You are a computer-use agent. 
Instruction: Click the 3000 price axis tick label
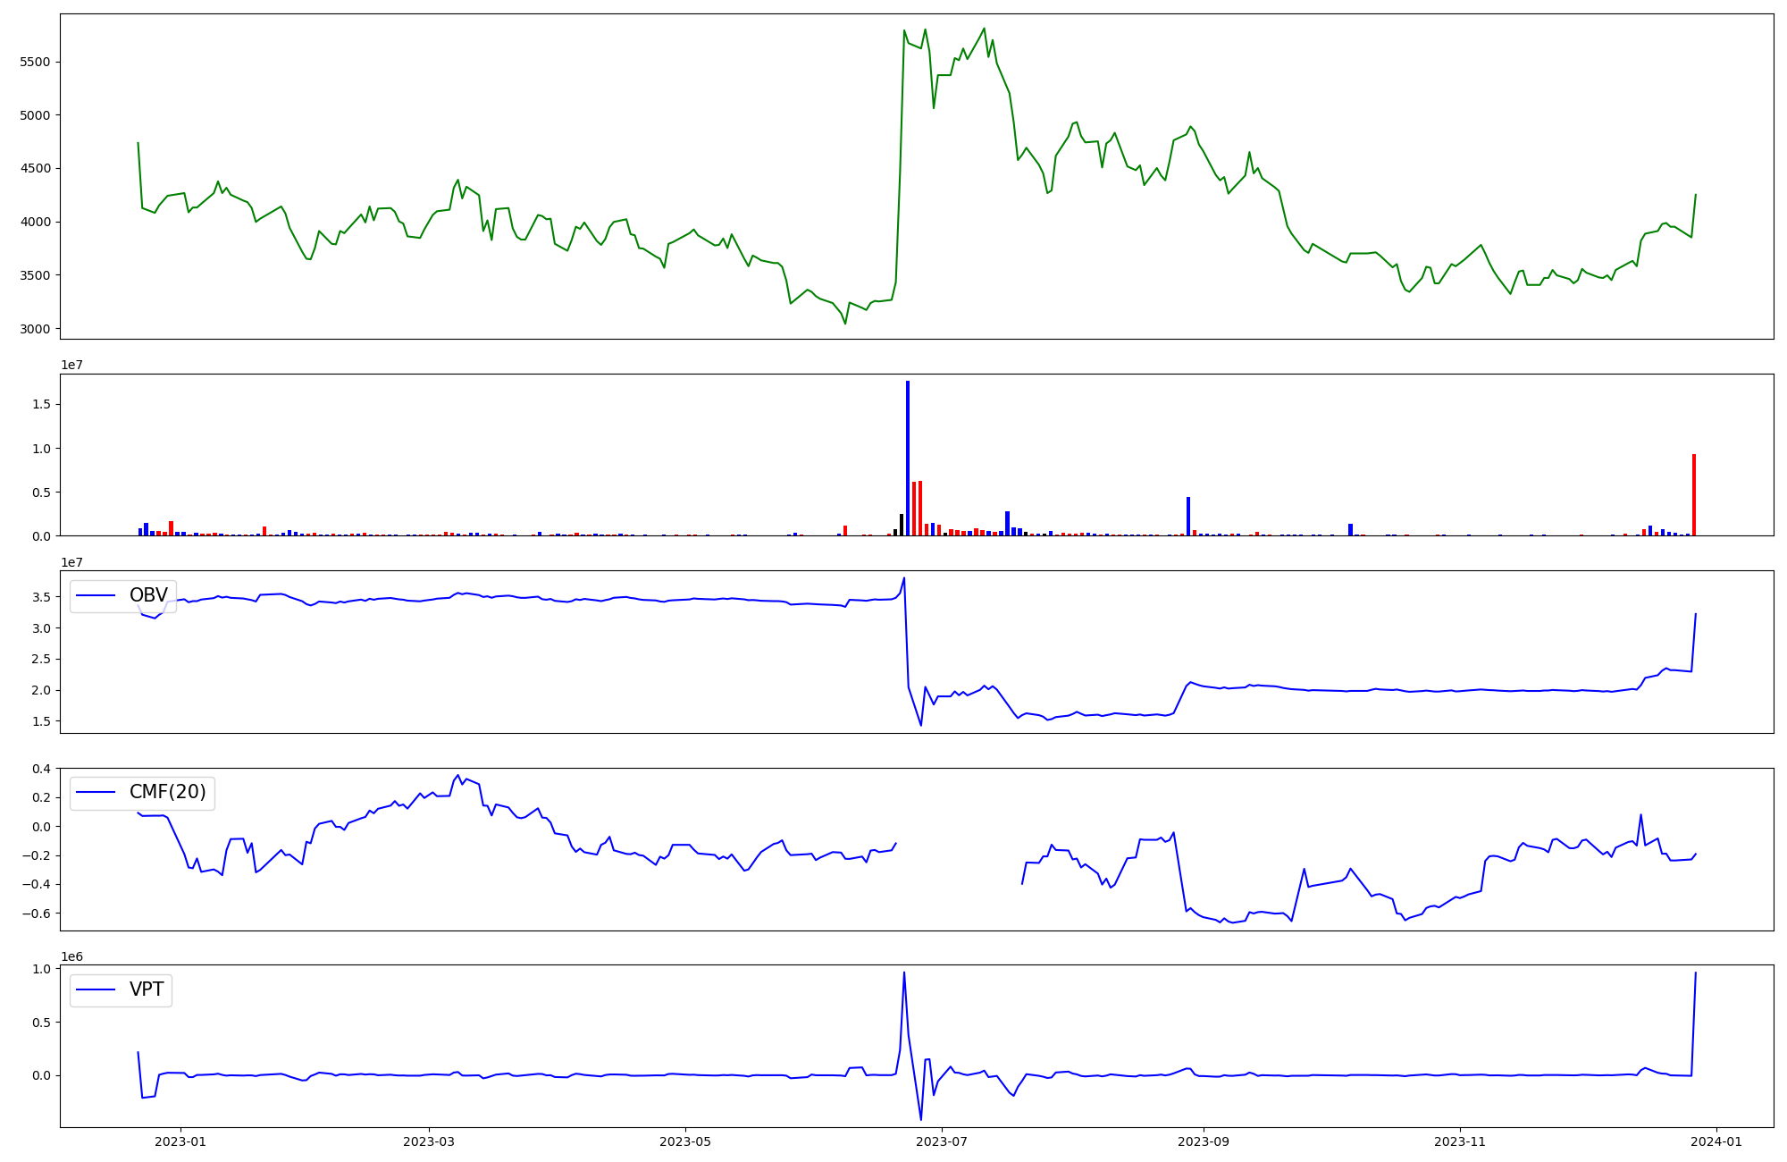(x=37, y=329)
